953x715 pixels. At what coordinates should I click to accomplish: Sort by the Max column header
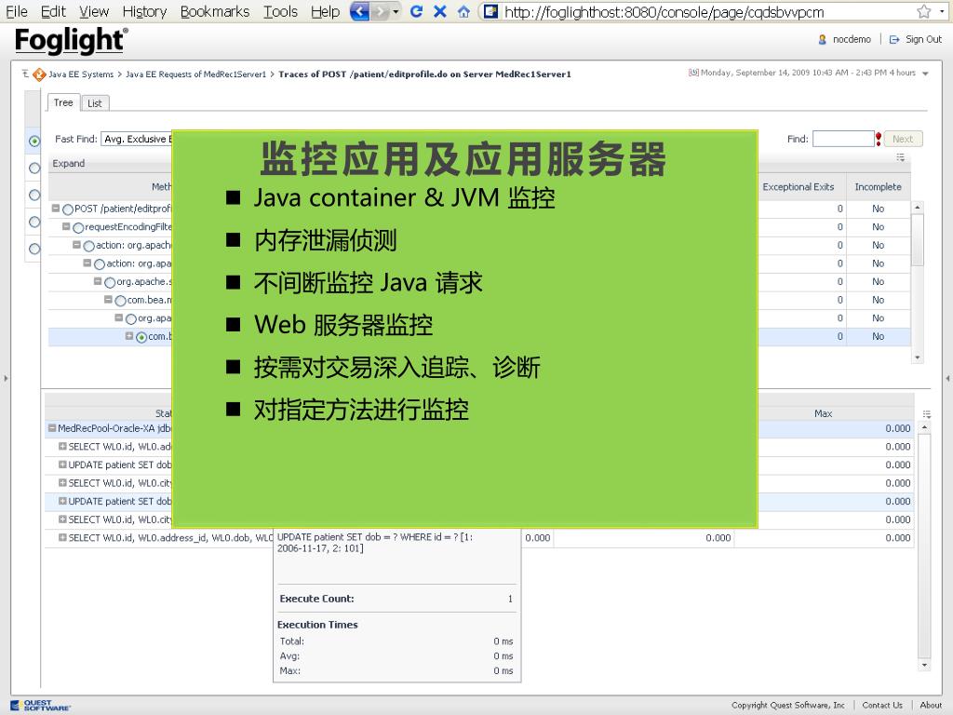823,413
